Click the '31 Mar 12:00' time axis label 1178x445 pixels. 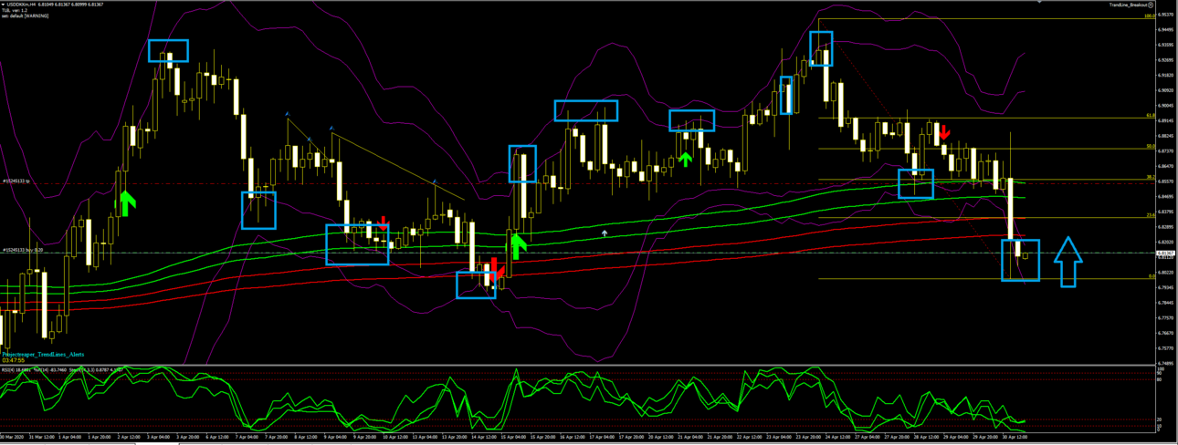click(x=40, y=438)
